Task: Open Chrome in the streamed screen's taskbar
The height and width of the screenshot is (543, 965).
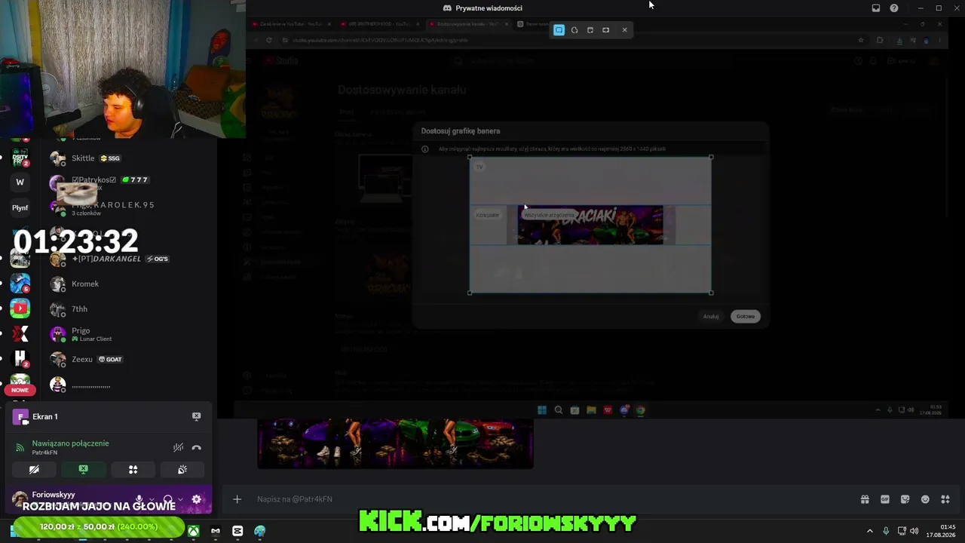Action: [x=641, y=410]
